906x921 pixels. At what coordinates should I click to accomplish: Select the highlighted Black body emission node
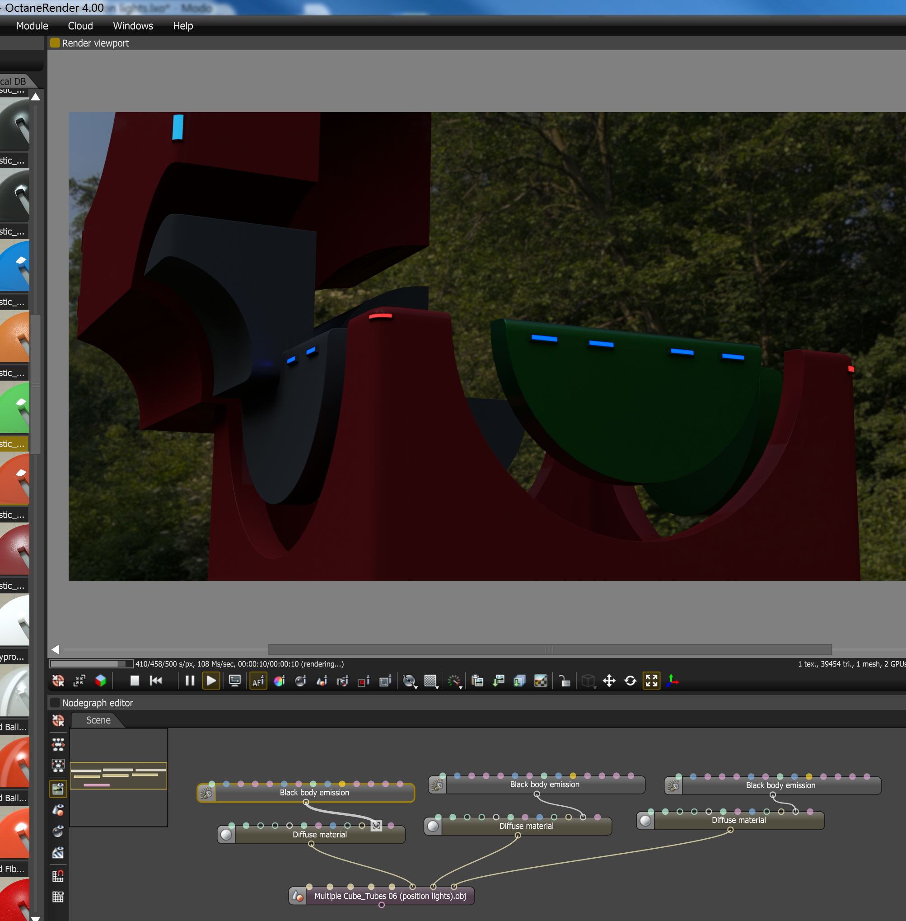coord(314,792)
